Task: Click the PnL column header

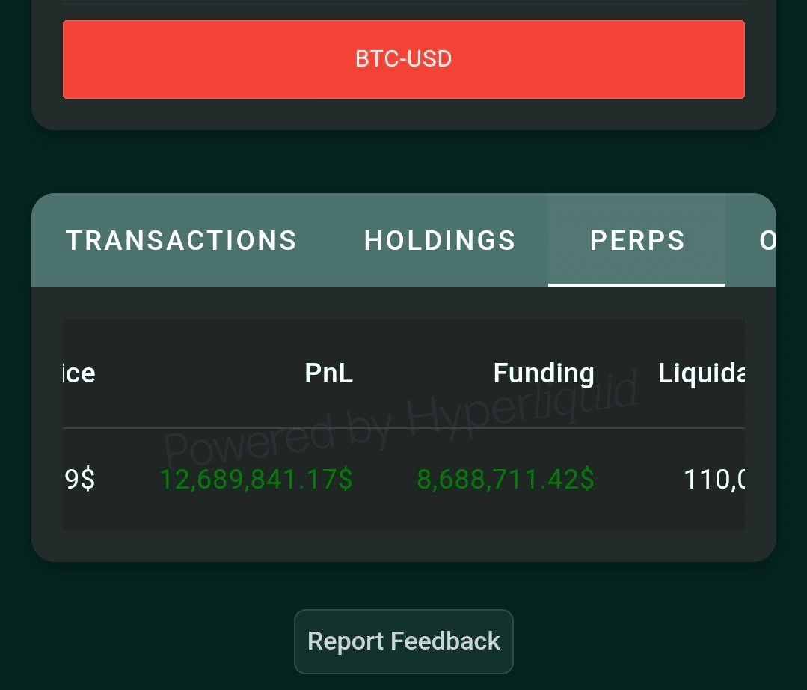Action: [x=328, y=373]
